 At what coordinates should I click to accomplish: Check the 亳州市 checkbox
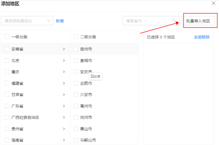point(76,106)
